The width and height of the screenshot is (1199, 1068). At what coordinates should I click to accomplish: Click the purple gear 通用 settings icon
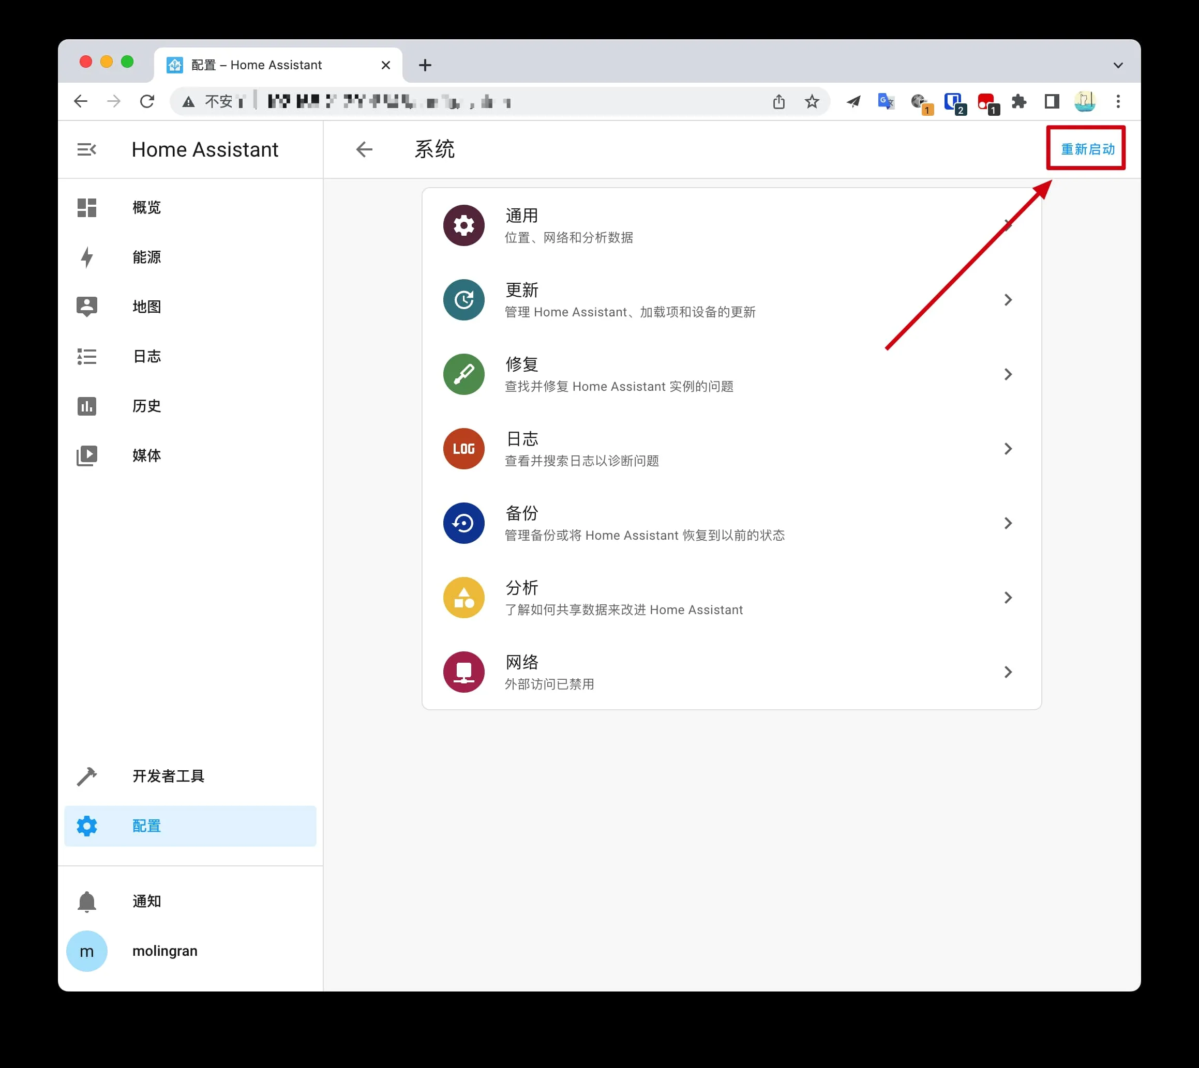coord(463,225)
